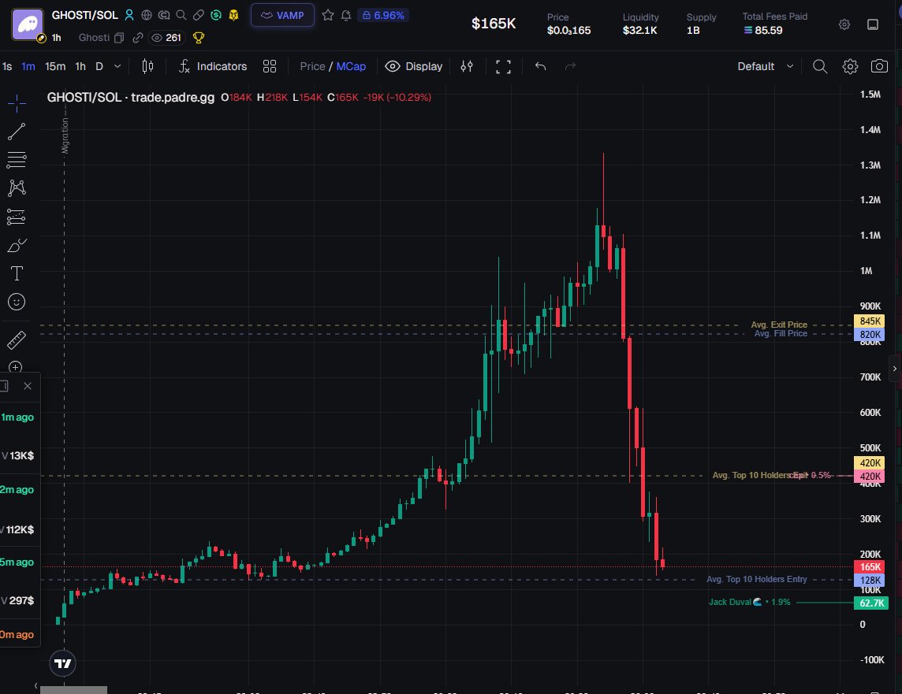Viewport: 902px width, 694px height.
Task: Open the token creator profile icon
Action: tap(129, 15)
